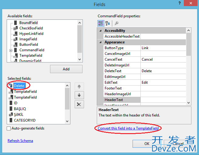Image resolution: width=199 pixels, height=155 pixels.
Task: Click the Add button
Action: pos(66,69)
